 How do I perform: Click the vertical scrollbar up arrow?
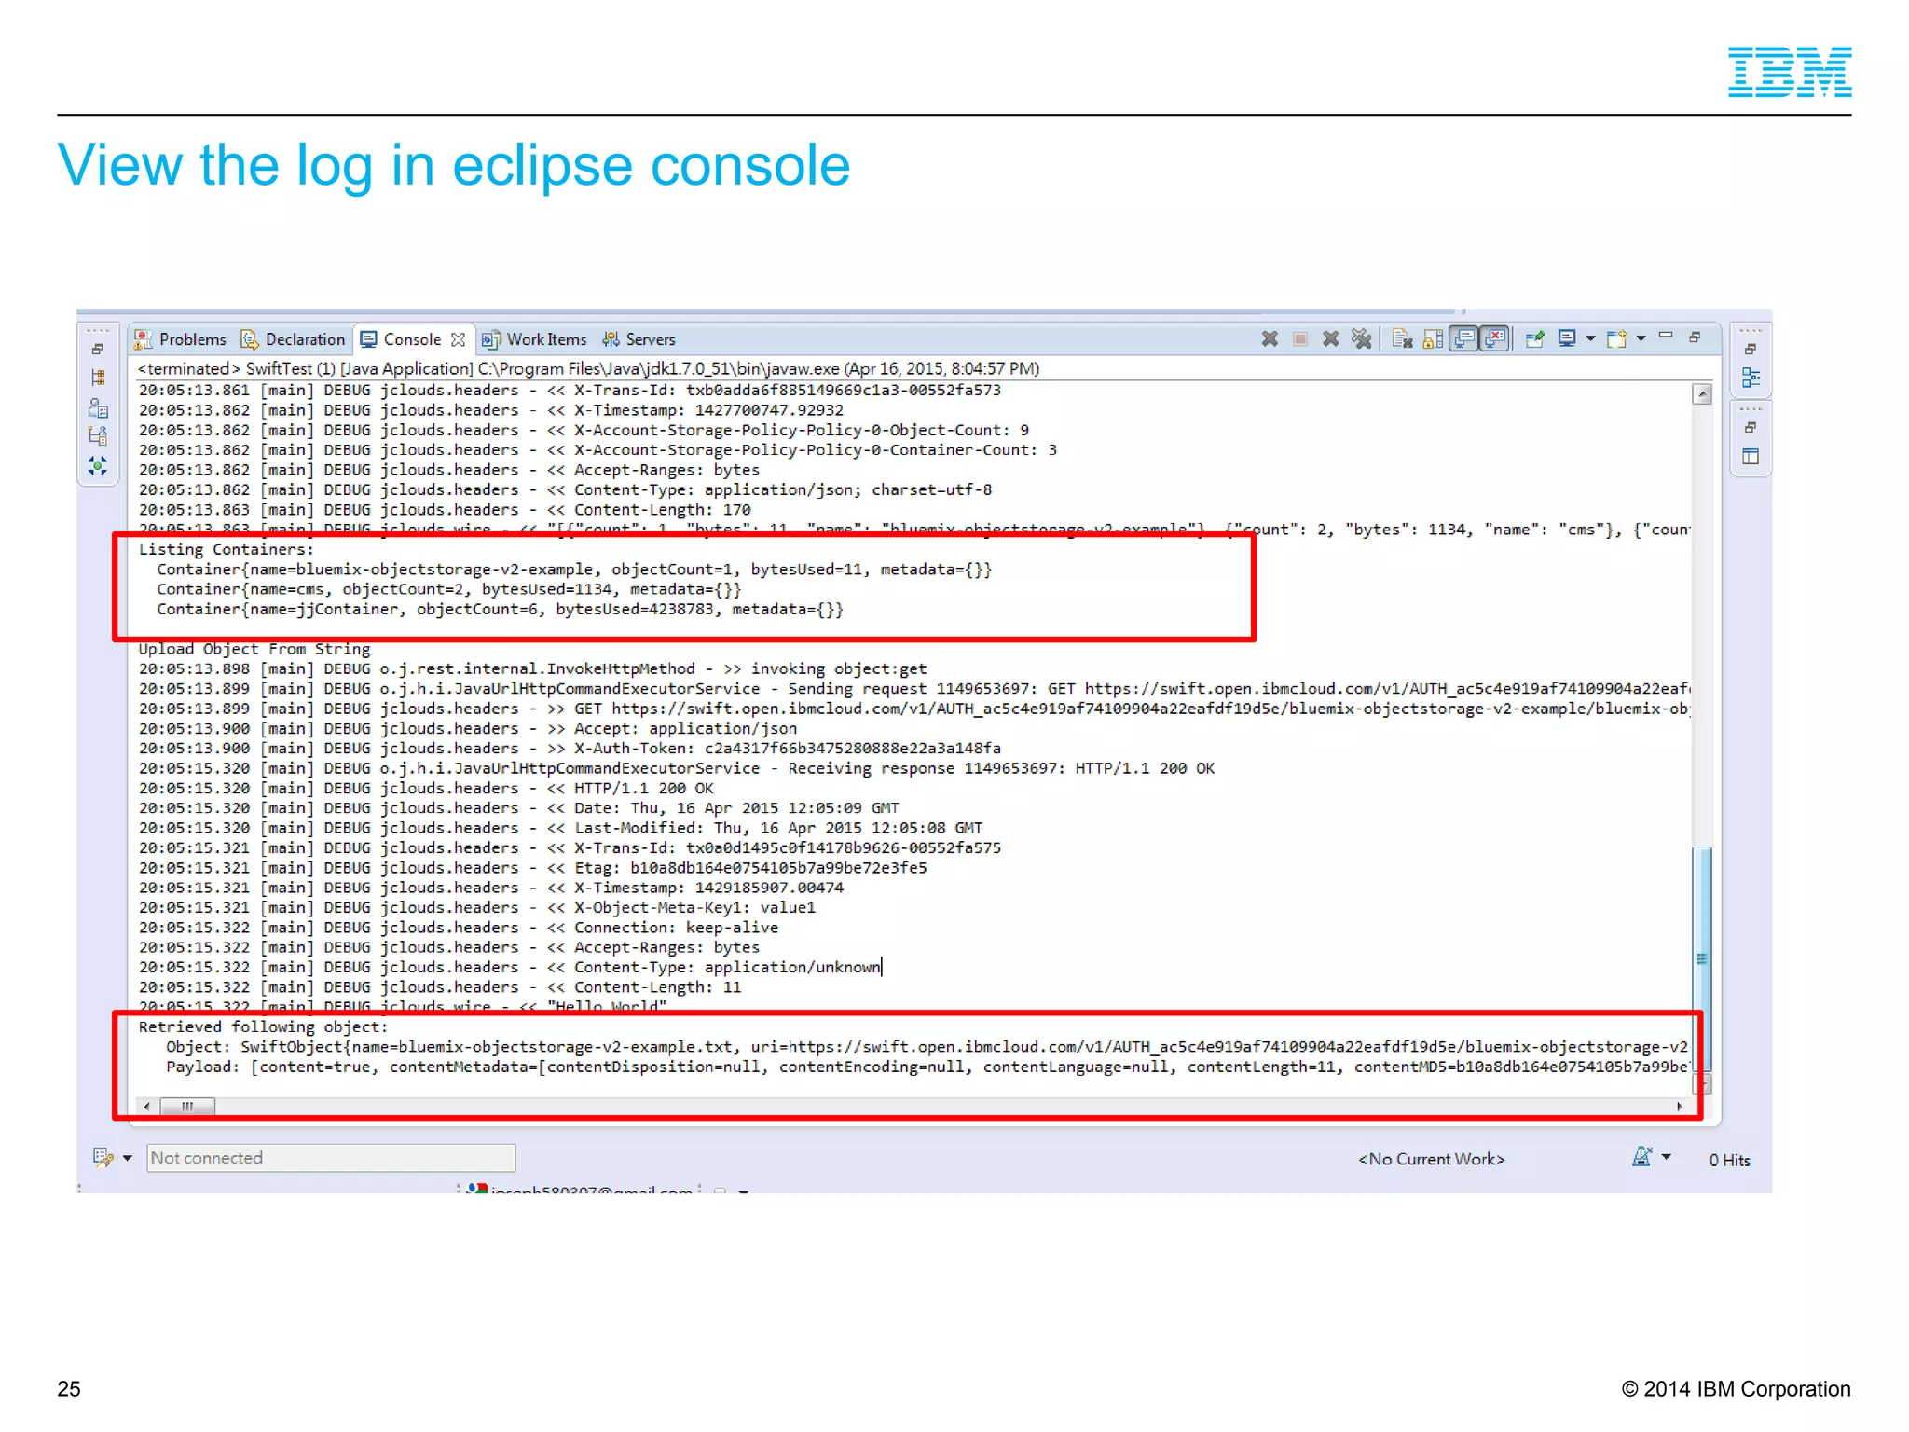pyautogui.click(x=1702, y=394)
